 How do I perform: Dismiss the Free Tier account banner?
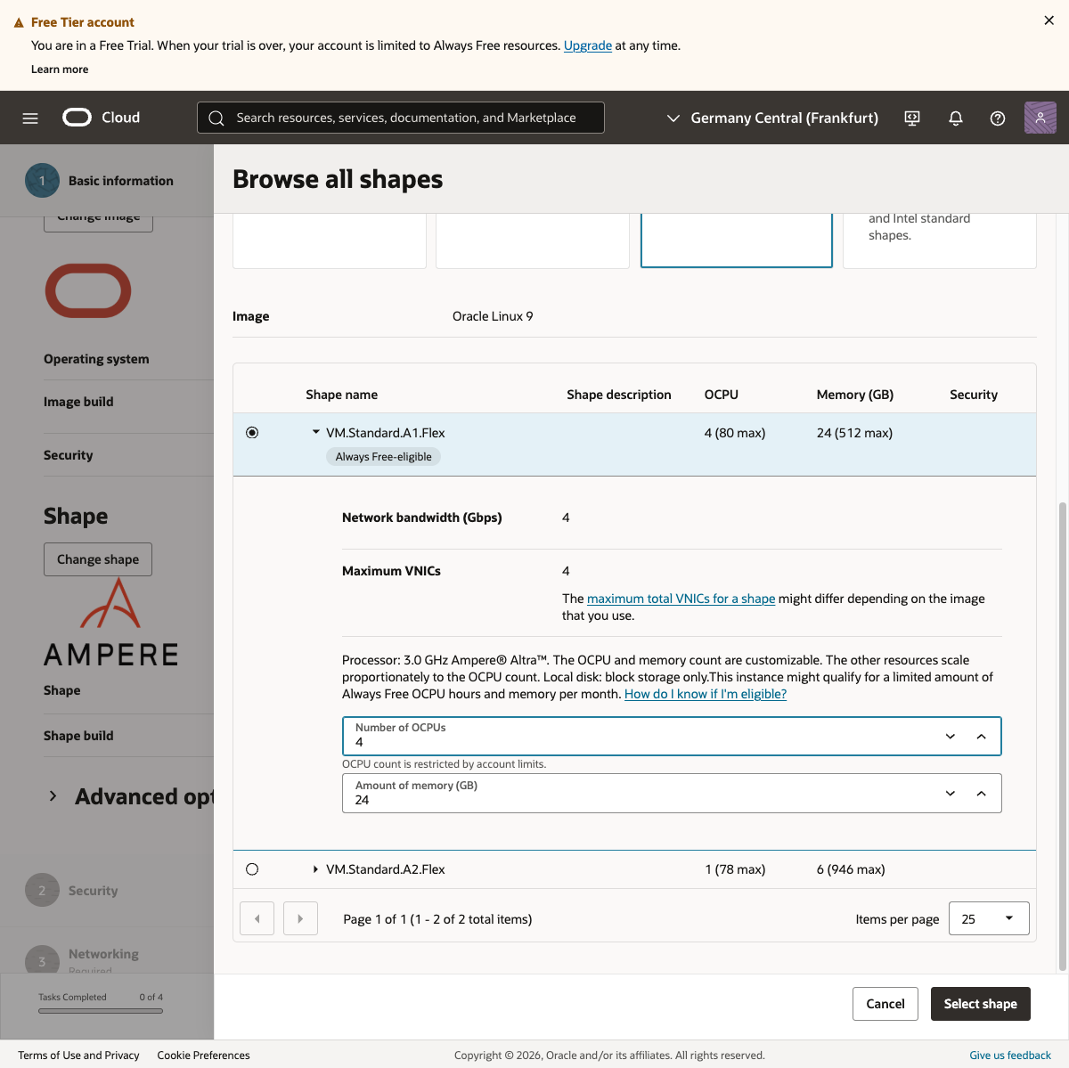(x=1049, y=20)
